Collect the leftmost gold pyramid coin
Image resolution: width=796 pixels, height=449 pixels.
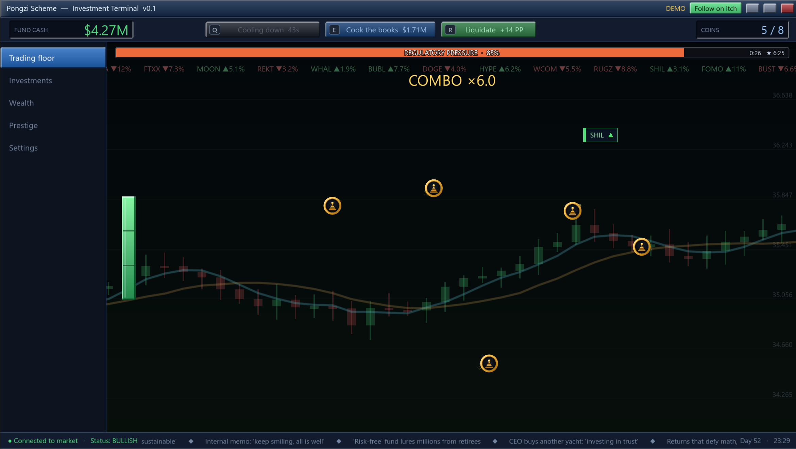332,206
